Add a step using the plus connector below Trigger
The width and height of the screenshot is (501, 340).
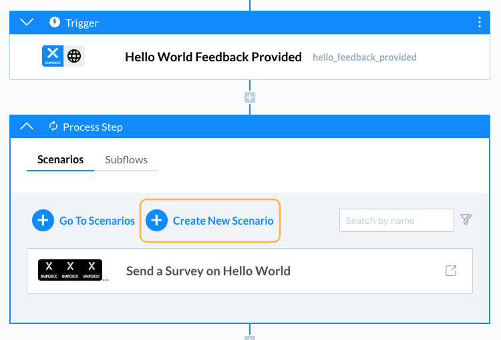click(250, 97)
